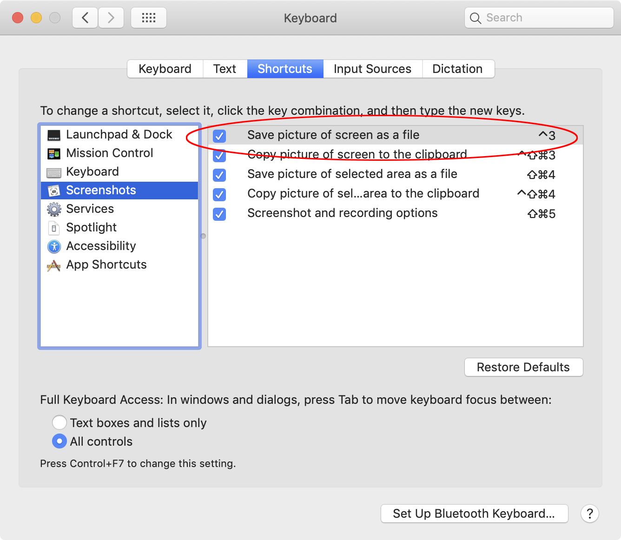Viewport: 621px width, 540px height.
Task: Open the Dictation tab
Action: point(457,69)
